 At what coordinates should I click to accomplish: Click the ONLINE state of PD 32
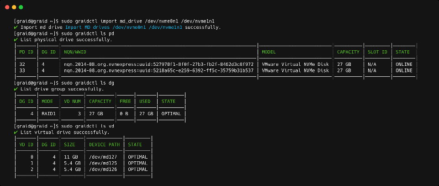[404, 64]
